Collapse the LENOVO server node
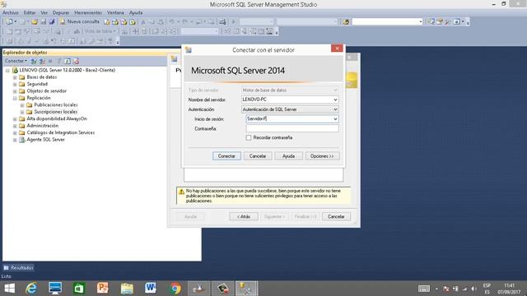The width and height of the screenshot is (527, 296). click(7, 71)
